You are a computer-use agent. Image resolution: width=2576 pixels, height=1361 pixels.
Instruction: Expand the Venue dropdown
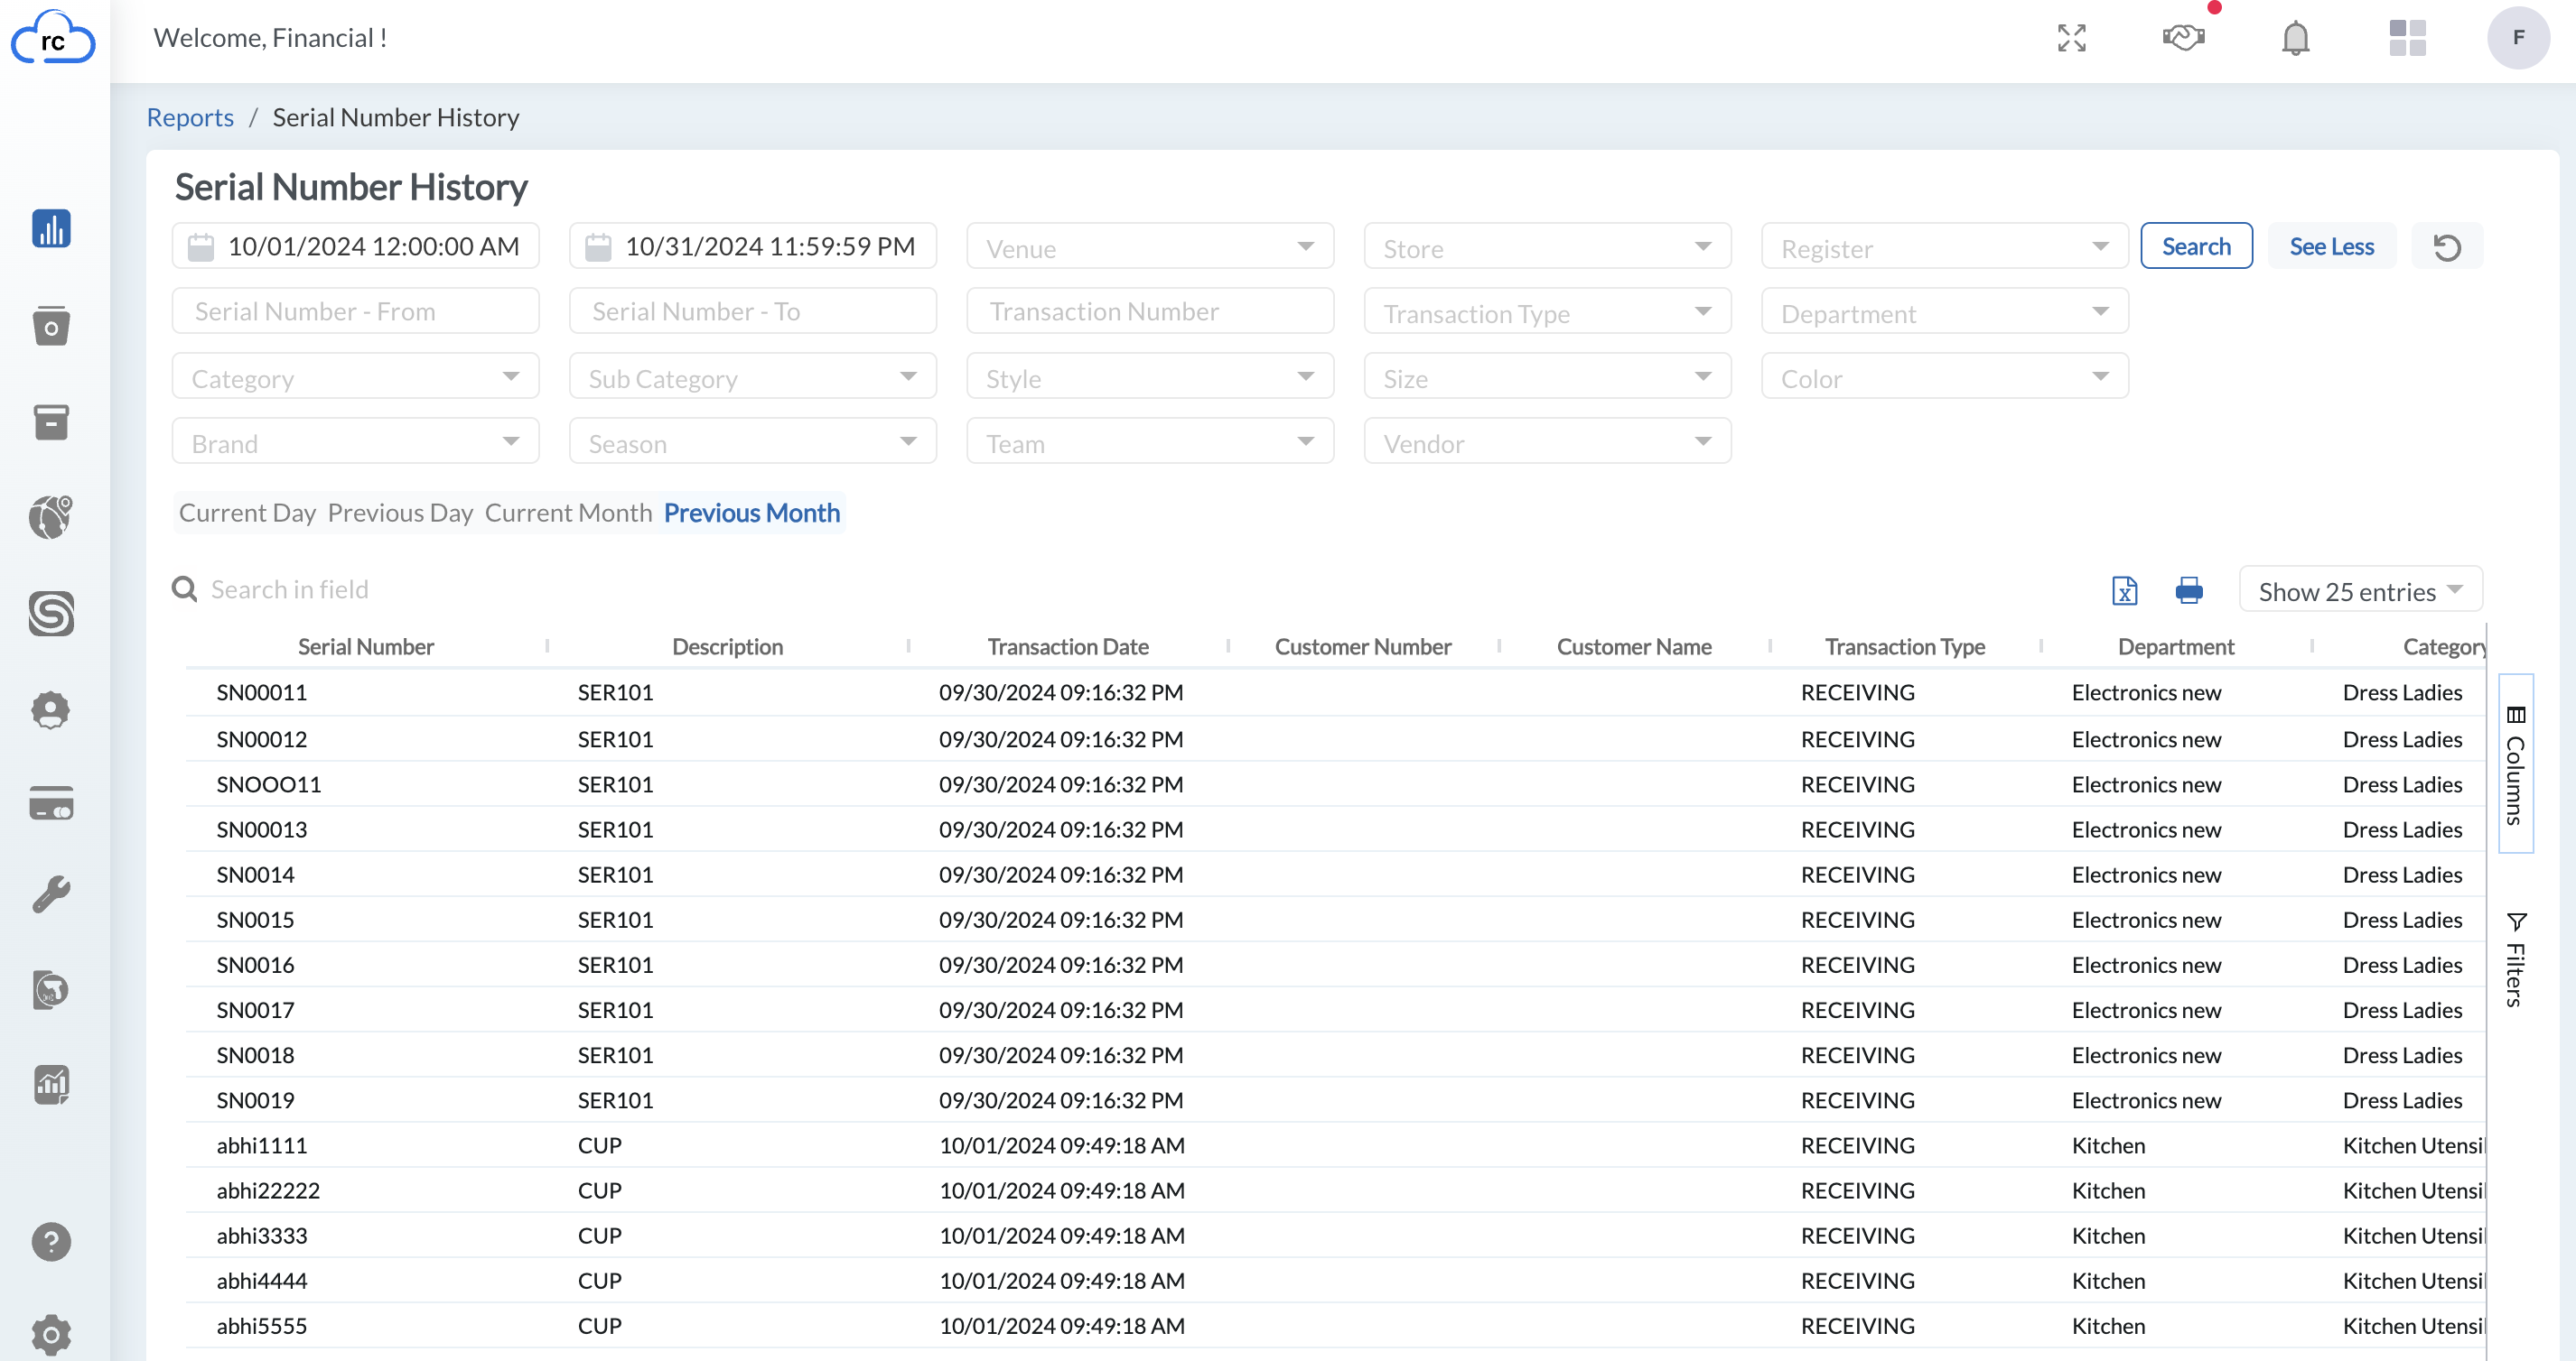1150,246
